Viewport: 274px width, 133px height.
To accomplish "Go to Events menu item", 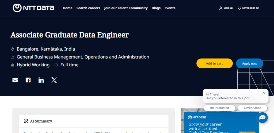I will [170, 8].
